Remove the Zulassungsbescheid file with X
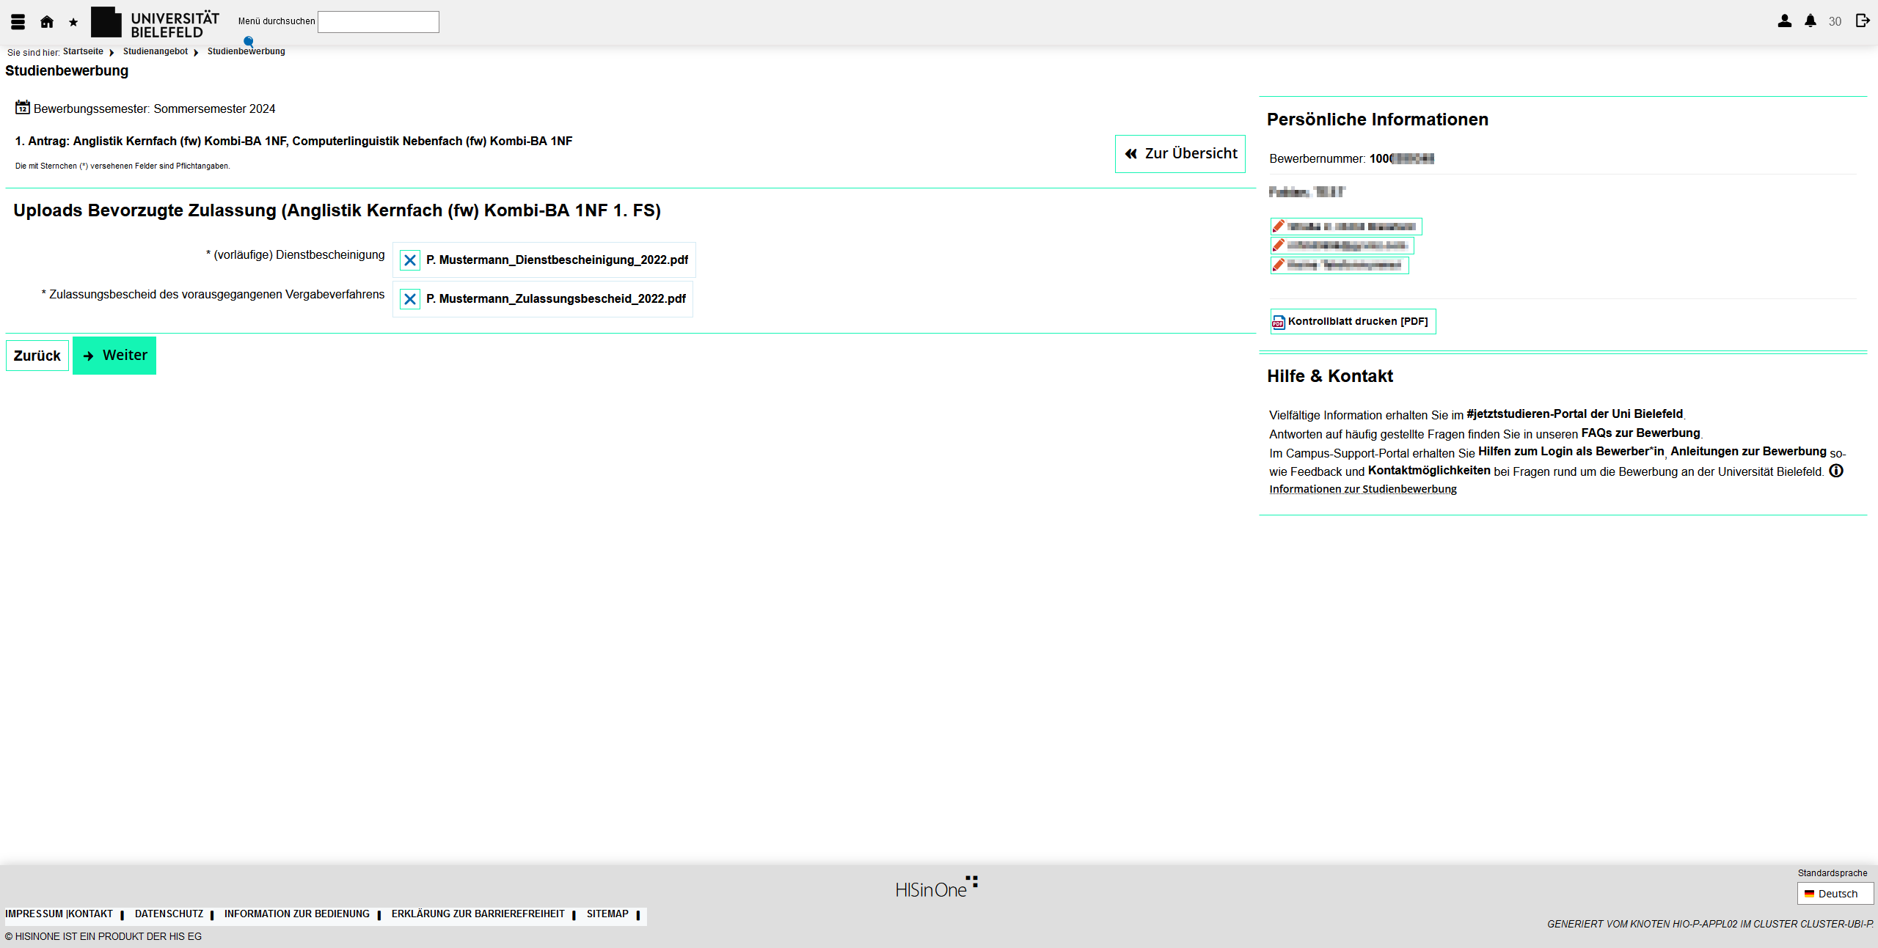This screenshot has height=948, width=1878. (x=410, y=299)
